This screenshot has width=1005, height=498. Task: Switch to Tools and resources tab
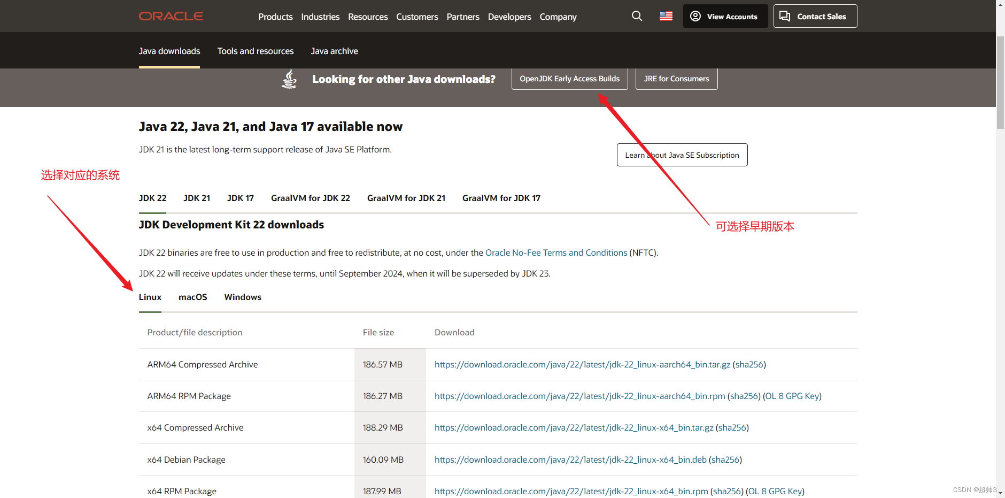pyautogui.click(x=256, y=51)
